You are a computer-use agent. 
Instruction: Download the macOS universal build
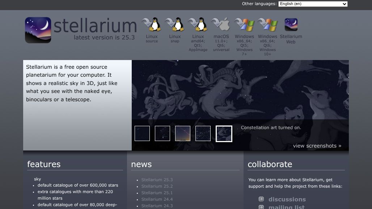(221, 29)
